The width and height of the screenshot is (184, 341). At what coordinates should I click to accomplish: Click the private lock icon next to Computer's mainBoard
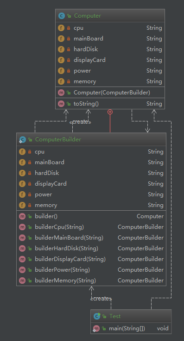pyautogui.click(x=69, y=39)
